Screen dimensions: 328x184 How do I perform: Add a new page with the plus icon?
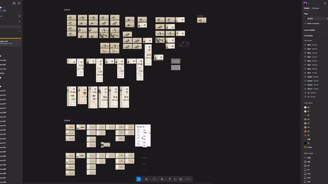tap(19, 21)
